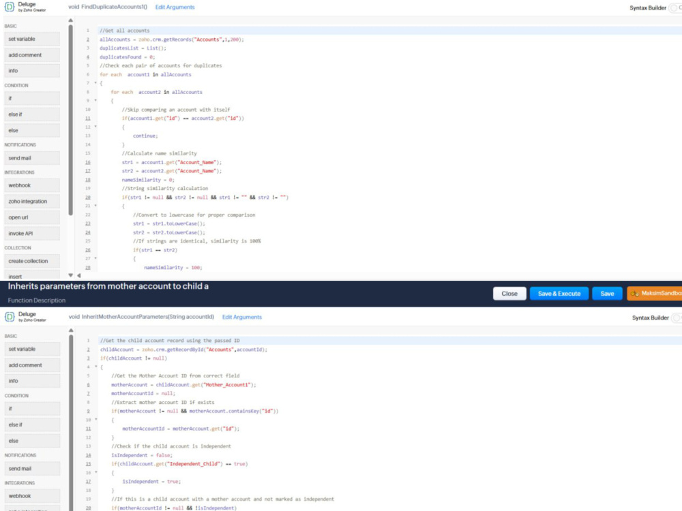Click the 'void InheritMotherAccountParameters(String accountId)' signature
This screenshot has width=682, height=511.
click(x=141, y=317)
